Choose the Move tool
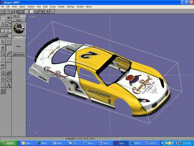Viewport: 194px width, 146px height. coord(3,48)
